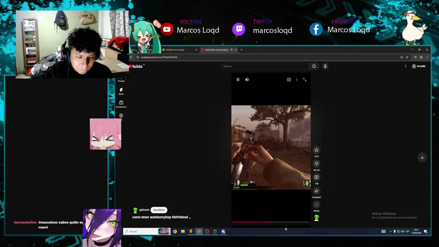Viewport: 439px width, 247px height.
Task: Go to next Short with down arrow
Action: coord(422,157)
